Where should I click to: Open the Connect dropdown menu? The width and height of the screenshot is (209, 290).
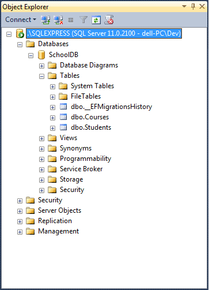pos(21,20)
